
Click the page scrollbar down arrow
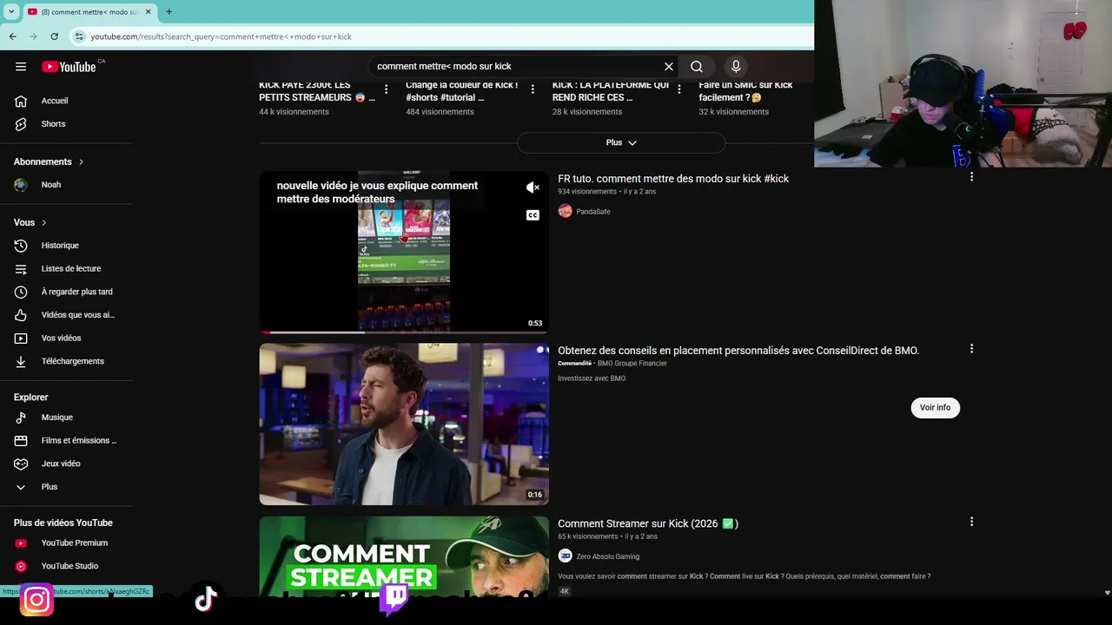pos(1107,593)
